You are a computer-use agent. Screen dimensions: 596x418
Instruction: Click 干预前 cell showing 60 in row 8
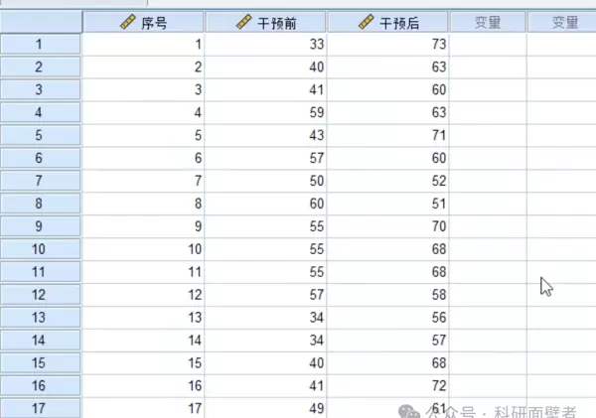coord(266,203)
